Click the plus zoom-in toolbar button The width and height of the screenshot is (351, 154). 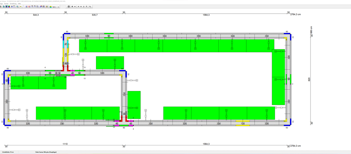[x=72, y=6]
